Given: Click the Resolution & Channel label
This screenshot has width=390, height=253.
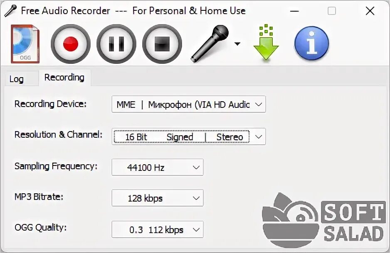Looking at the screenshot, I should 59,135.
